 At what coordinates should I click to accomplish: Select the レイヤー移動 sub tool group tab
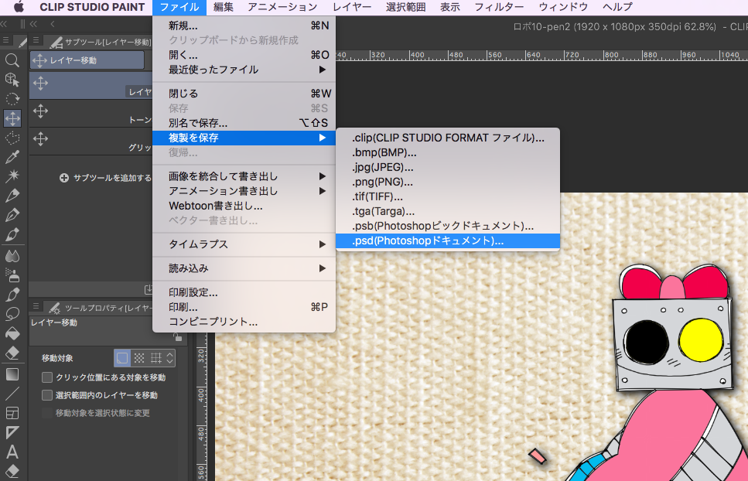(x=87, y=60)
